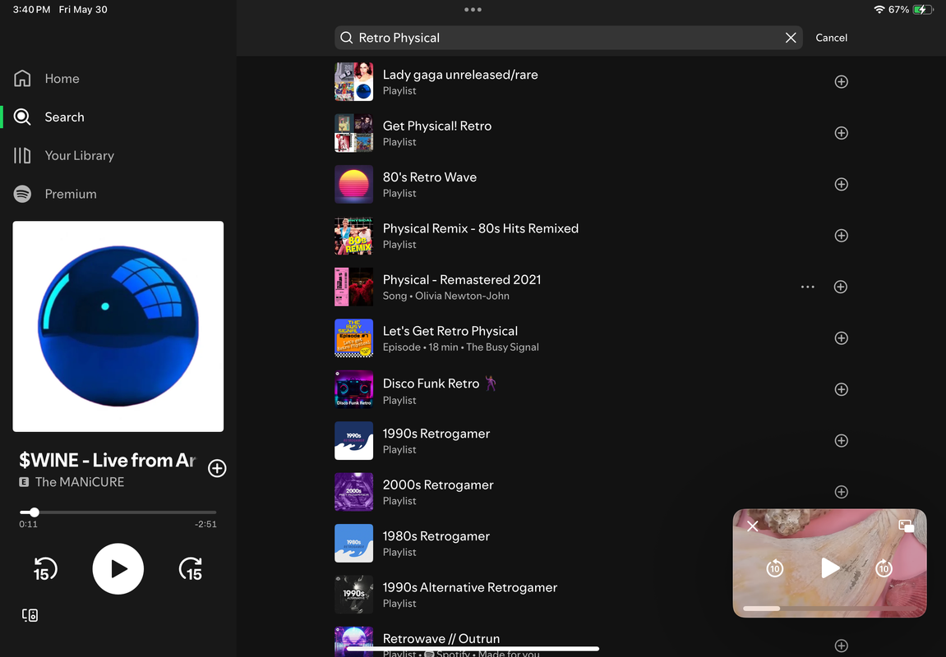
Task: Click the Disco Funk Retro cover thumbnail
Action: click(x=353, y=389)
